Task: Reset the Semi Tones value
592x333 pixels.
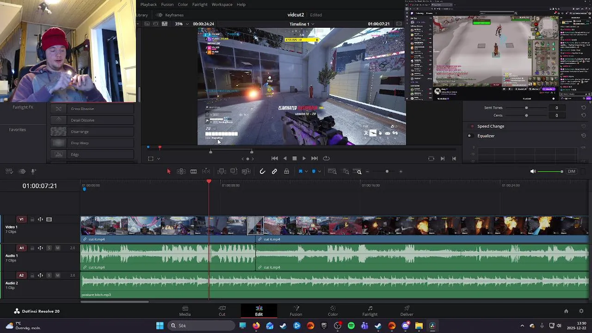Action: coord(584,108)
